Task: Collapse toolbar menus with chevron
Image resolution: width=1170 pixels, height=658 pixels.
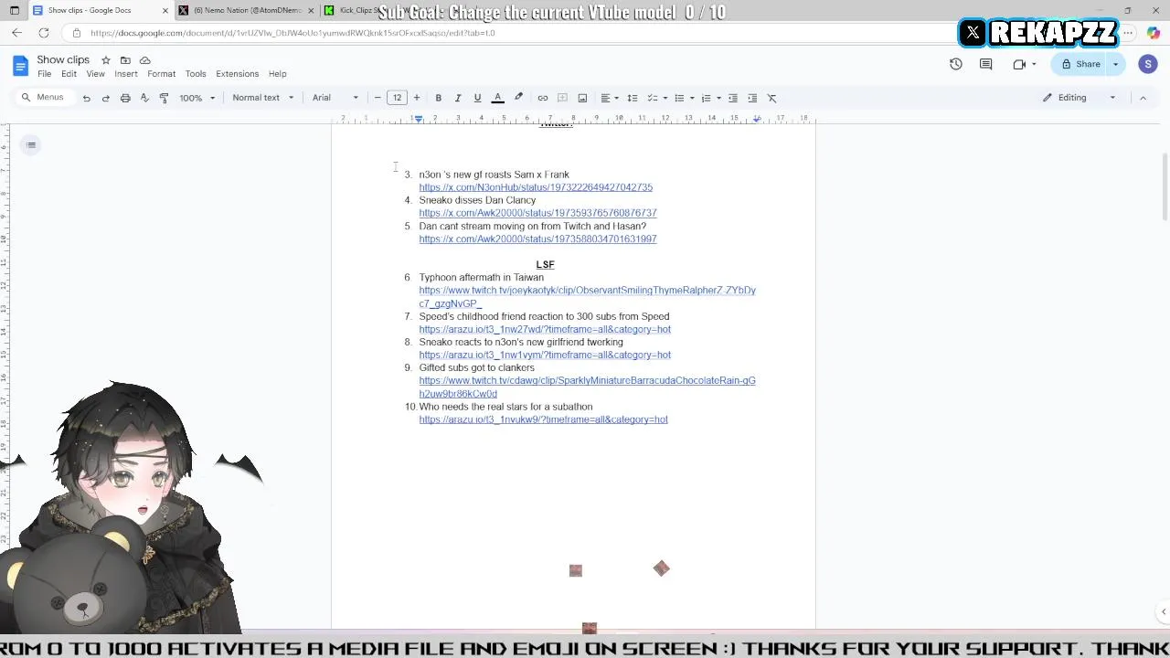Action: pyautogui.click(x=1143, y=98)
